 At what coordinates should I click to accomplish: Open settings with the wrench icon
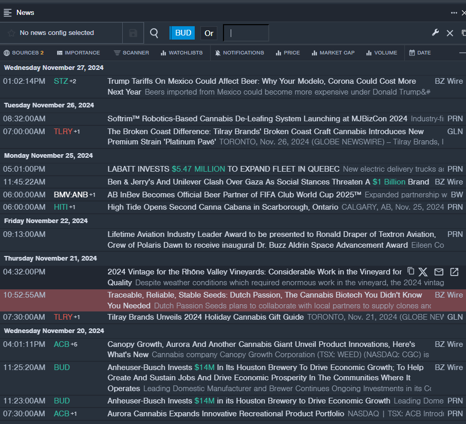pyautogui.click(x=435, y=33)
